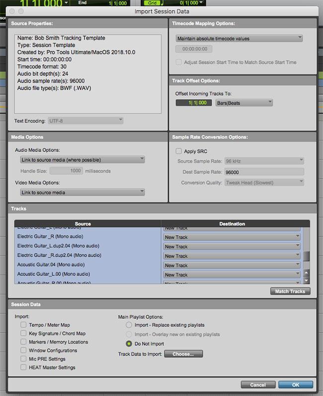Choose the Do Not Import playlist option

[129, 344]
